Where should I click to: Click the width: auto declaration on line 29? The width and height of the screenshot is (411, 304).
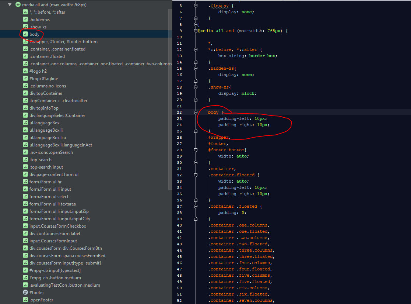coord(233,156)
